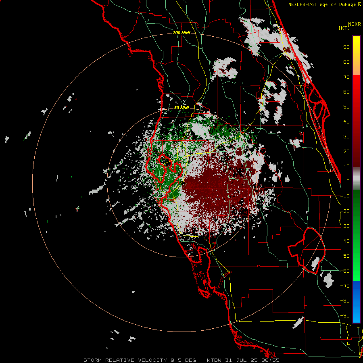The width and height of the screenshot is (363, 363).
Task: Click the positive 70 scale value
Action: 346,77
